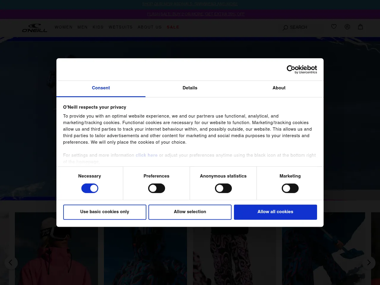
Task: Click Allow all cookies button
Action: pos(275,212)
